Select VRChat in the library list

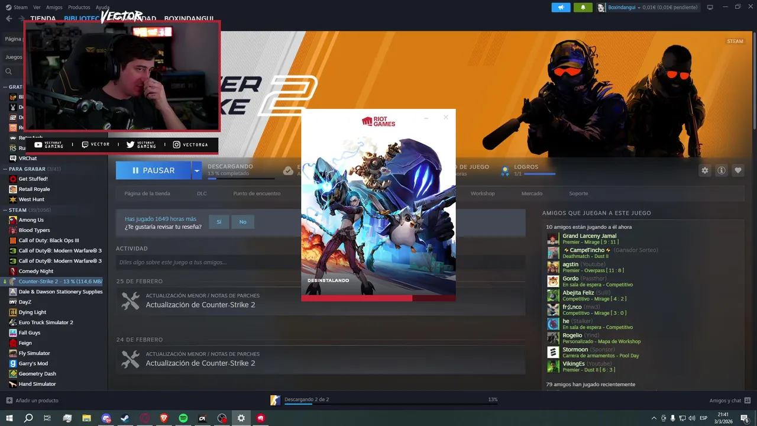click(27, 158)
